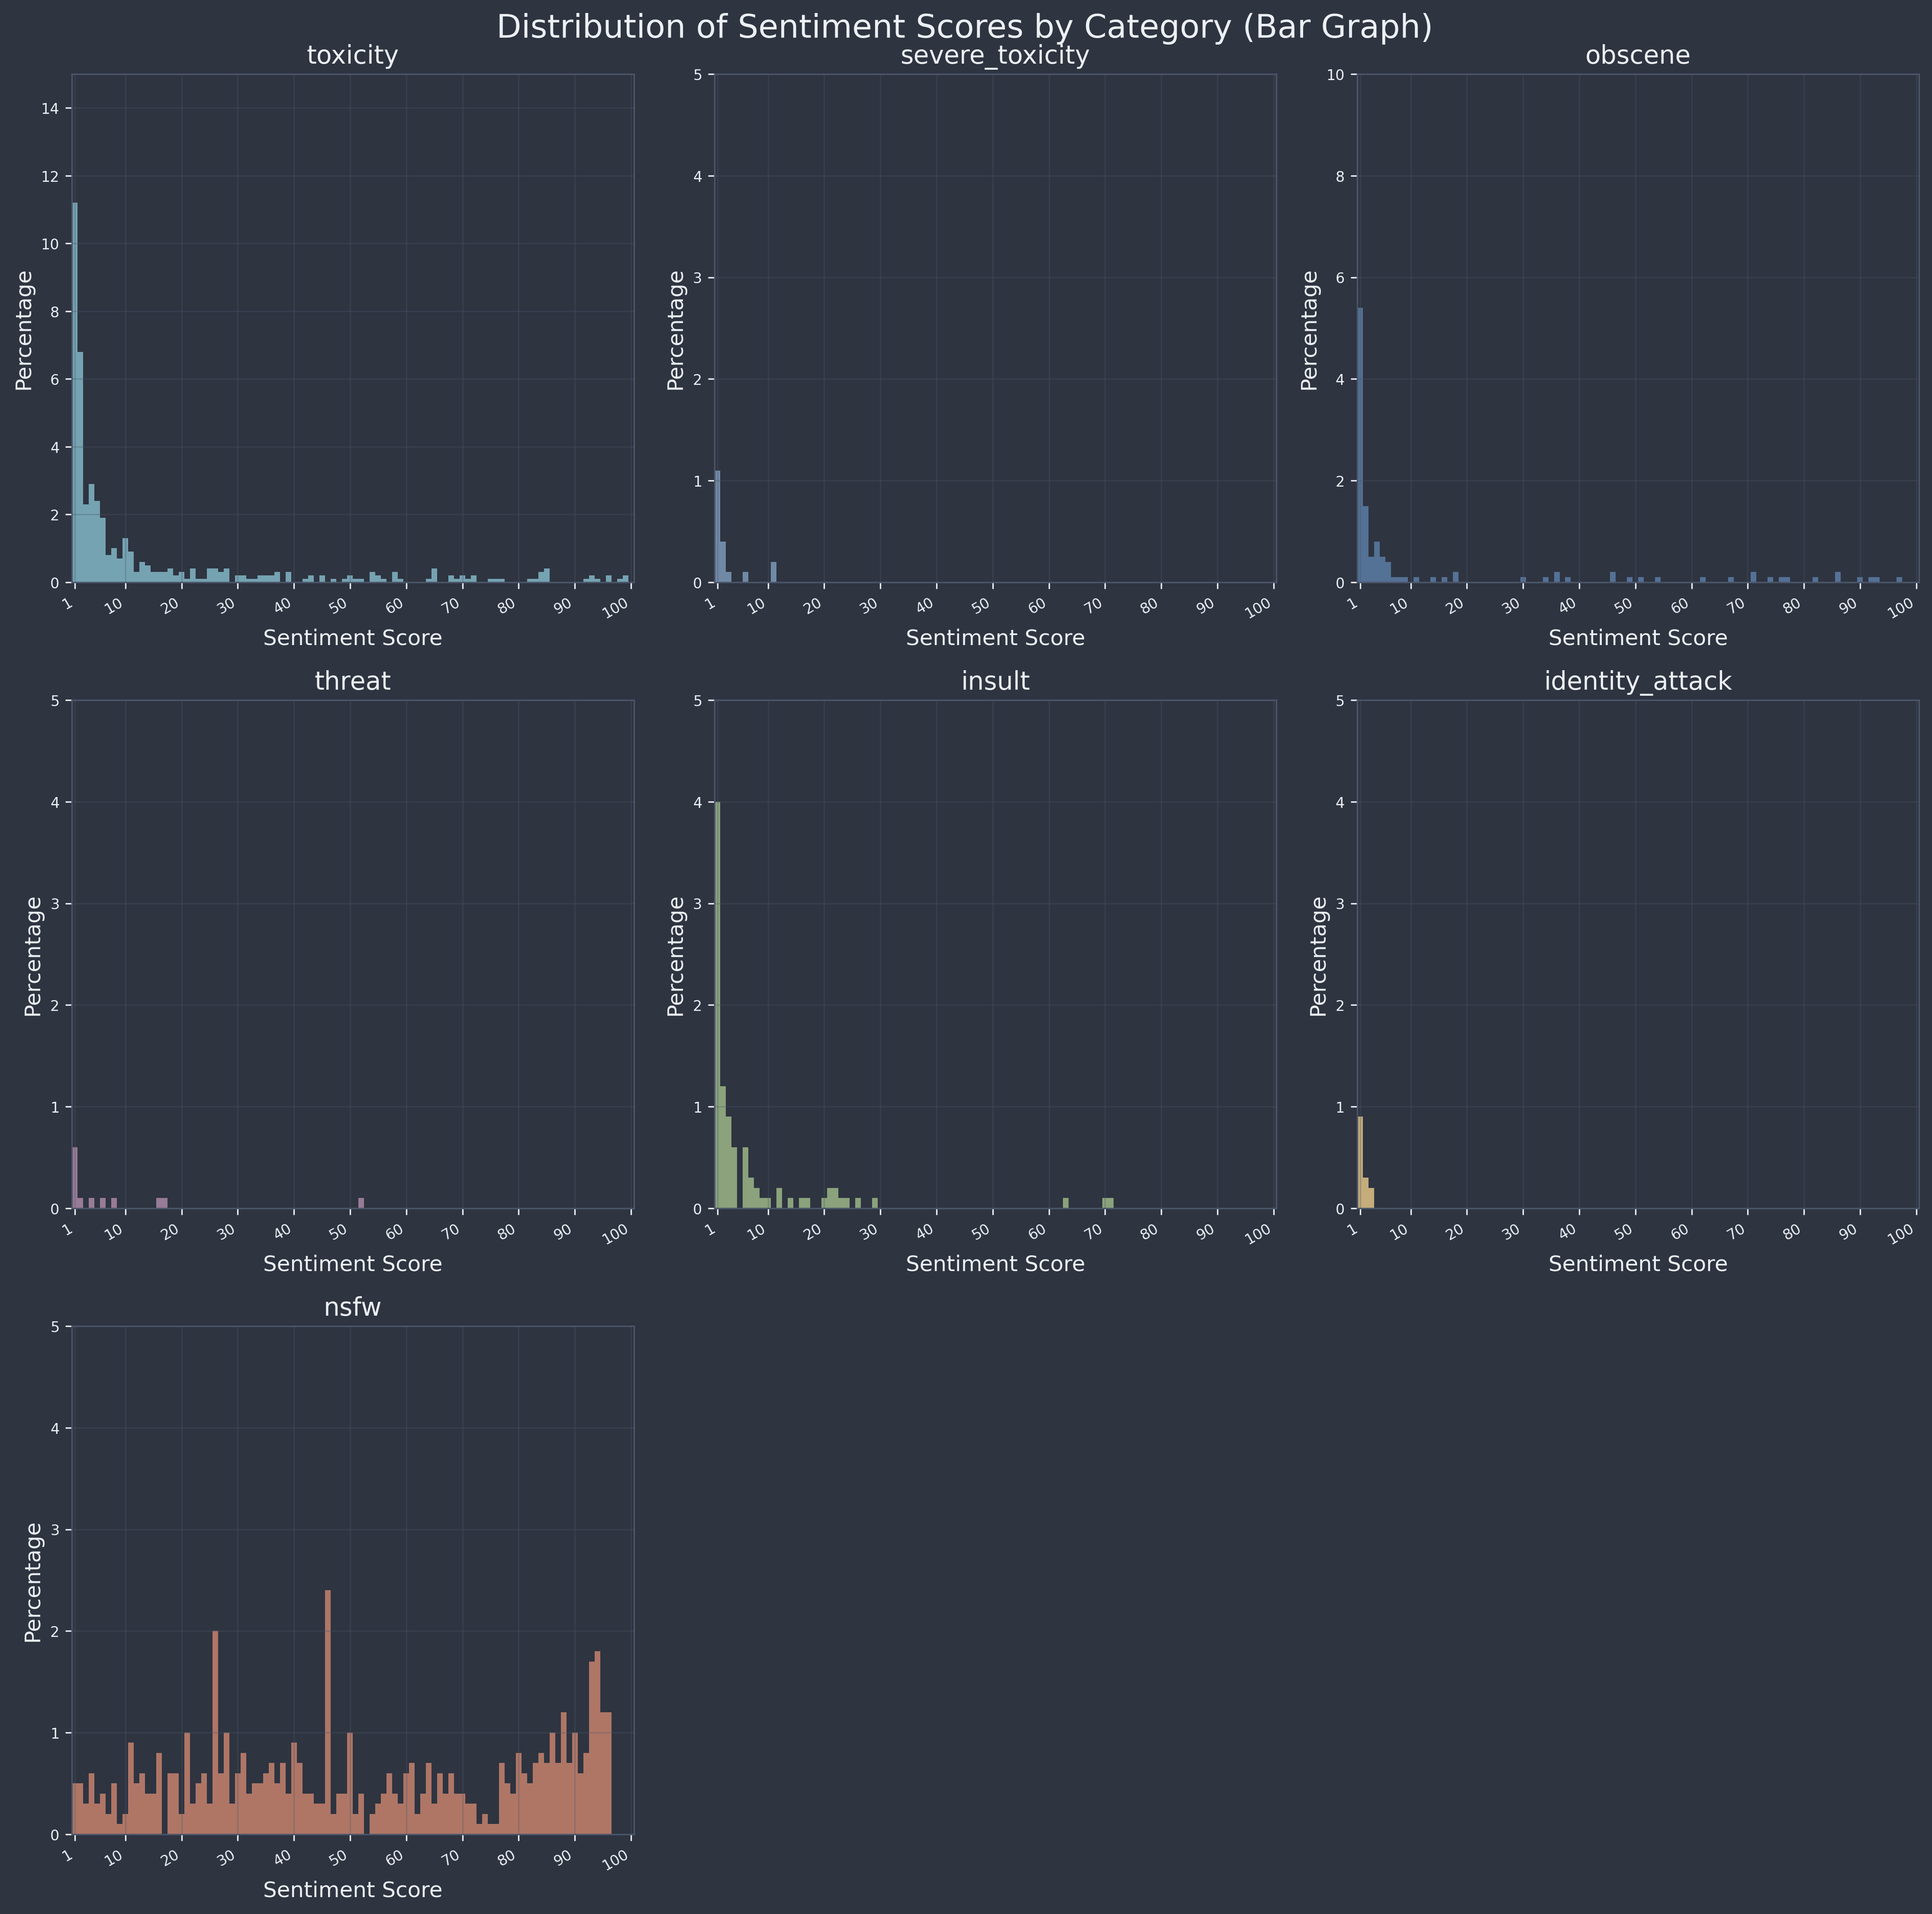Click the Percentage y-axis label of insult chart
Image resolution: width=1932 pixels, height=1914 pixels.
pyautogui.click(x=676, y=955)
